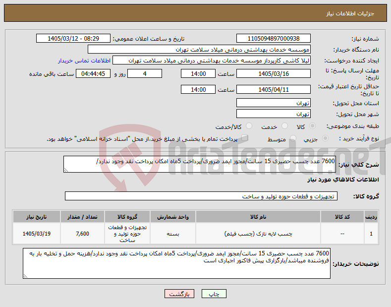Click the announcement date field 1405/03/12 - 08:29

(x=73, y=39)
